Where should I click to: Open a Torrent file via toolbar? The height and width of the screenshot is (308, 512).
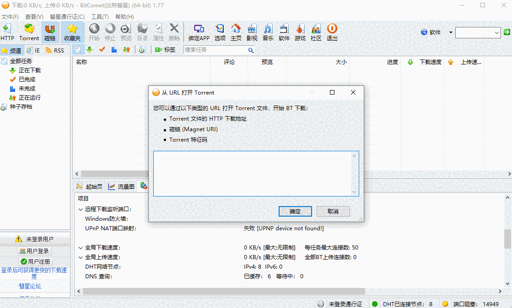click(29, 32)
